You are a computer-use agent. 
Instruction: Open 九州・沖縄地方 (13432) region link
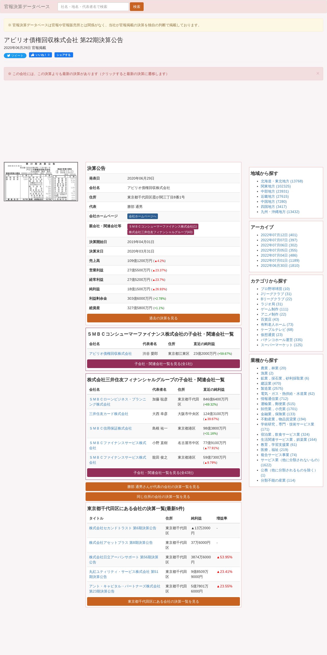[280, 212]
